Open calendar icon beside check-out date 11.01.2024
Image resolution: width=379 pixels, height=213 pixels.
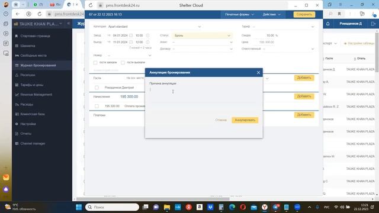(131, 42)
